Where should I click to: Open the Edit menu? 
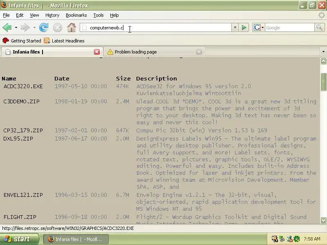pyautogui.click(x=20, y=15)
